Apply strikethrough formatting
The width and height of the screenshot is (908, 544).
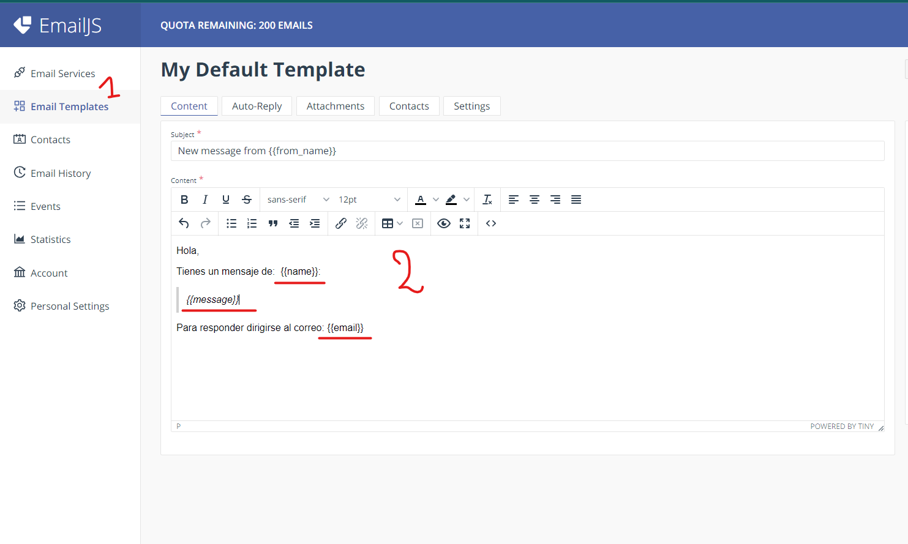click(x=247, y=199)
